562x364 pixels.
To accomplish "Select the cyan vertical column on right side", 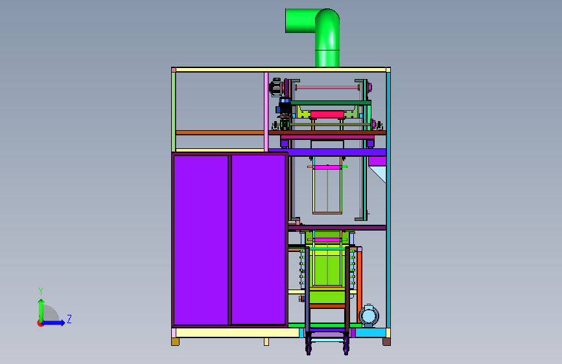I will [388, 200].
